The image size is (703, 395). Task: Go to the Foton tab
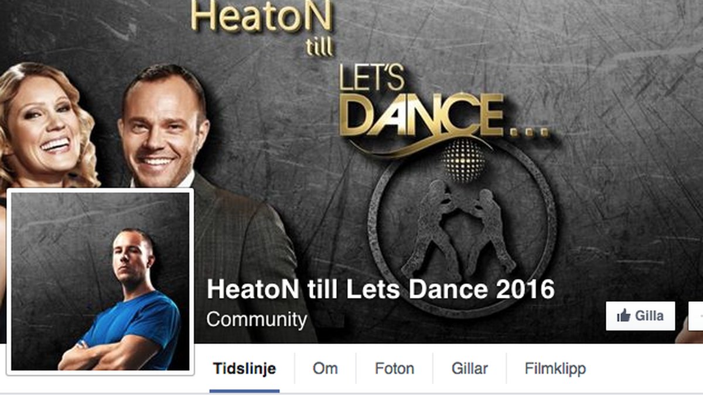394,369
